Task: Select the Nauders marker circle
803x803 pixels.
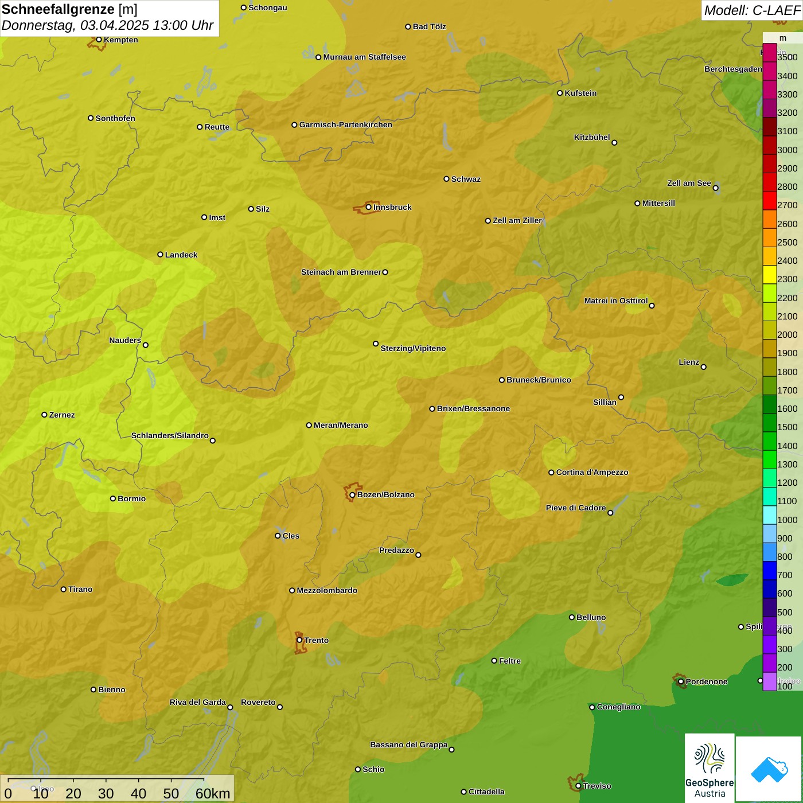Action: tap(146, 345)
